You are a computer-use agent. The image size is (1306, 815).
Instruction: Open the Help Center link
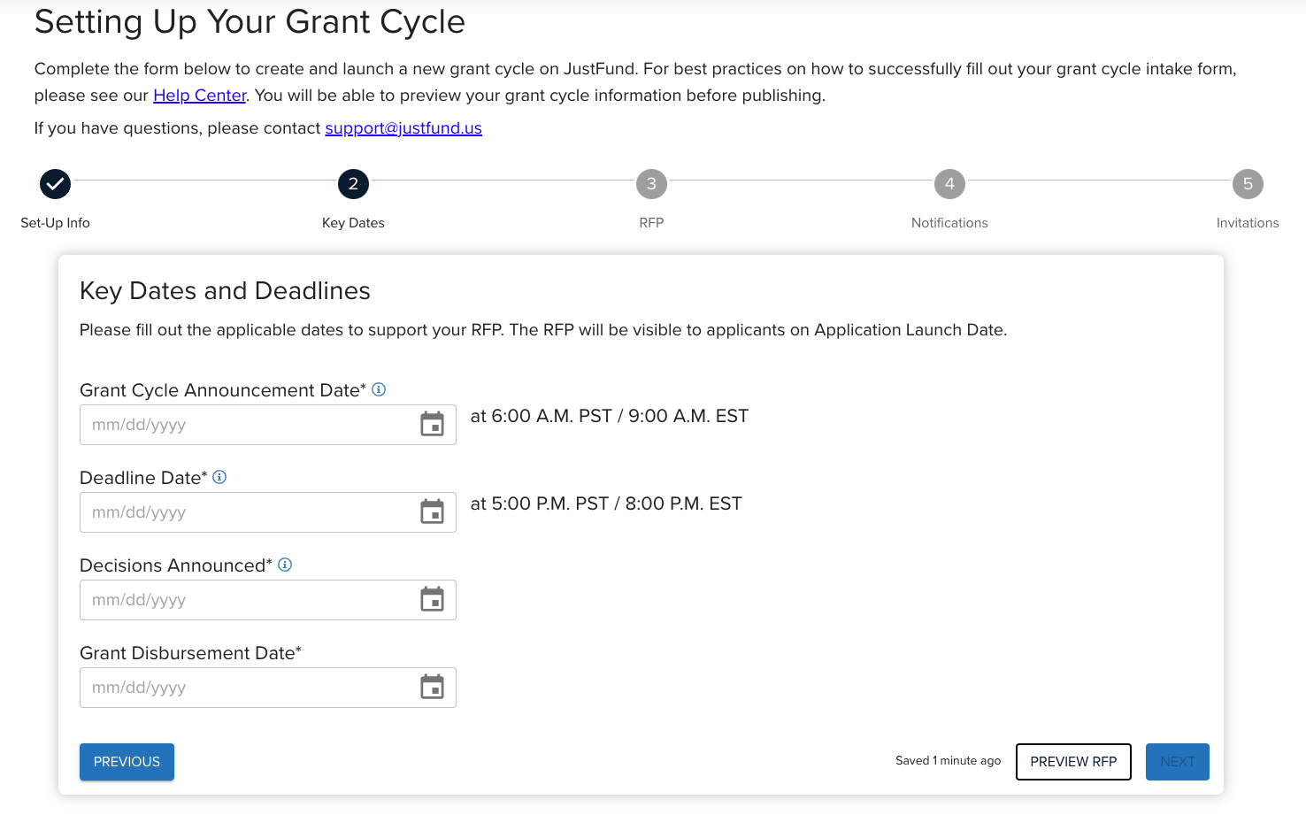199,96
